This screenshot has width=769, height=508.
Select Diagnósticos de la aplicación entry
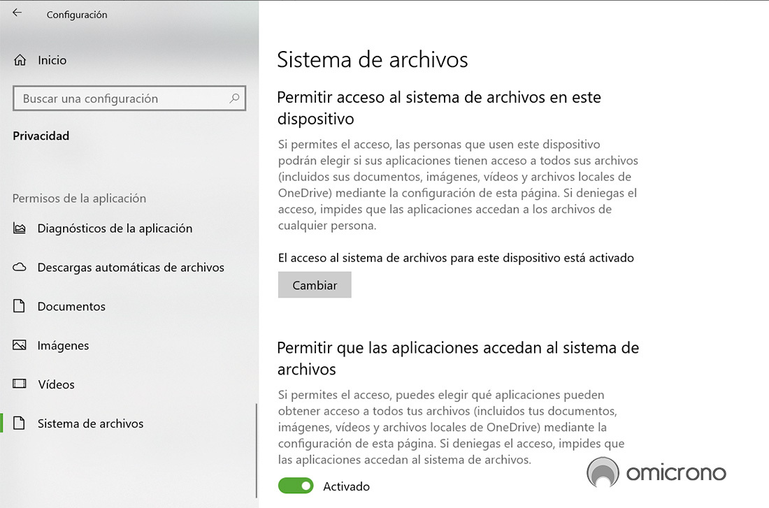[117, 228]
